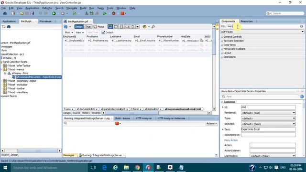Open the Refactor menu
Screen dimensions: 306x172
click(47, 8)
